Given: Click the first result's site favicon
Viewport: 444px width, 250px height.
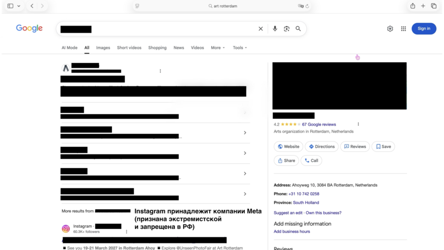Looking at the screenshot, I should 66,68.
